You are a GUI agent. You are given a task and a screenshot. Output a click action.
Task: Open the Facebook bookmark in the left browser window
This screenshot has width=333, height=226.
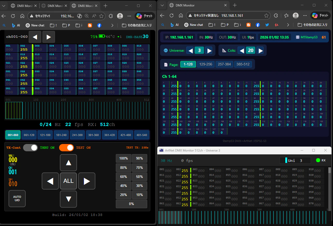pos(99,25)
